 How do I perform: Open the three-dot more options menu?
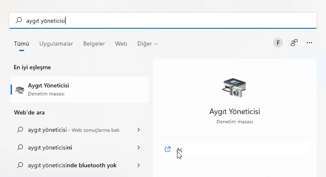pos(309,43)
